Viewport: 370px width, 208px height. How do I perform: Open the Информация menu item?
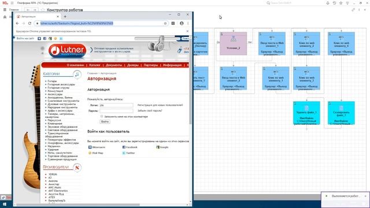(172, 65)
